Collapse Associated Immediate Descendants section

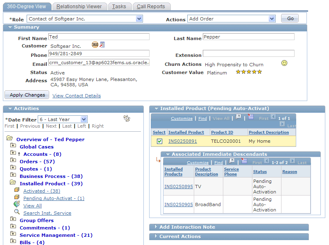[x=168, y=154]
